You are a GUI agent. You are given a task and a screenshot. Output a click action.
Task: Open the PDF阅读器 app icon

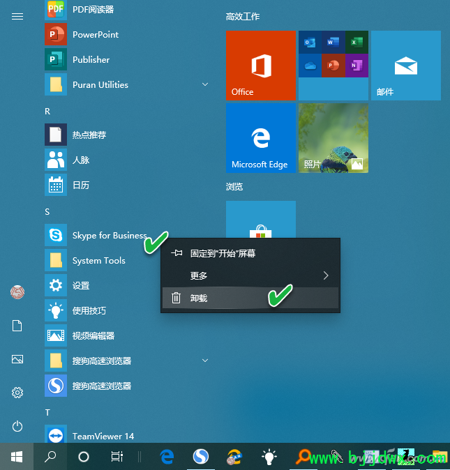pos(56,10)
